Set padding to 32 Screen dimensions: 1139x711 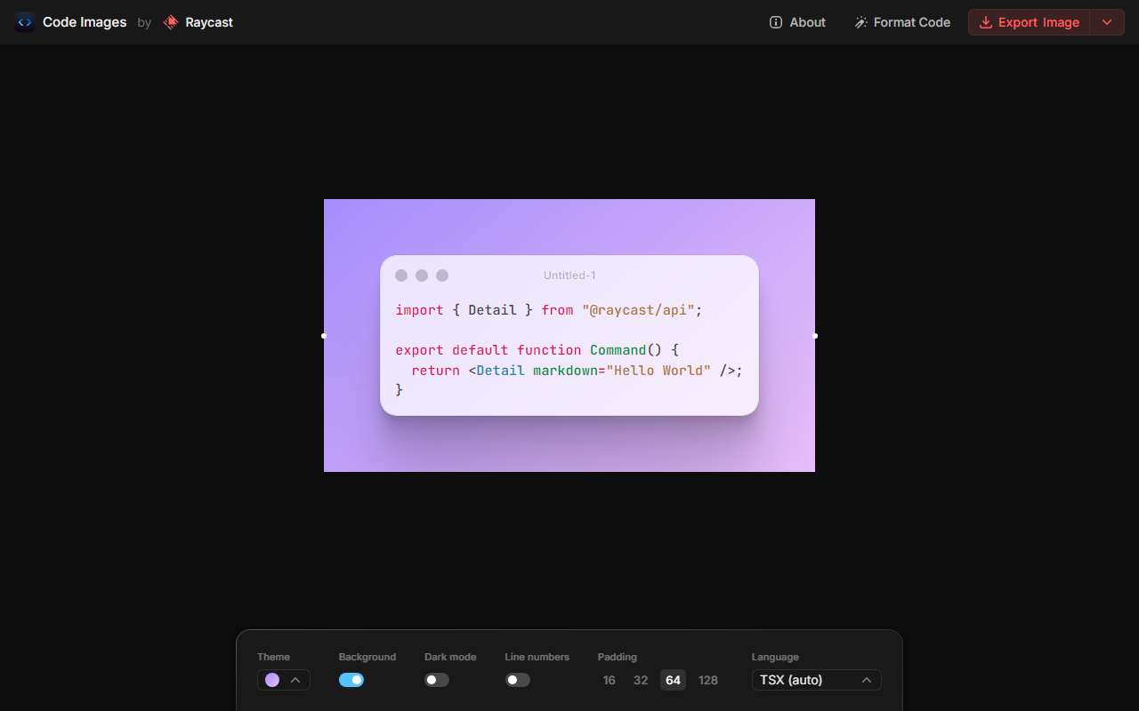pyautogui.click(x=641, y=680)
